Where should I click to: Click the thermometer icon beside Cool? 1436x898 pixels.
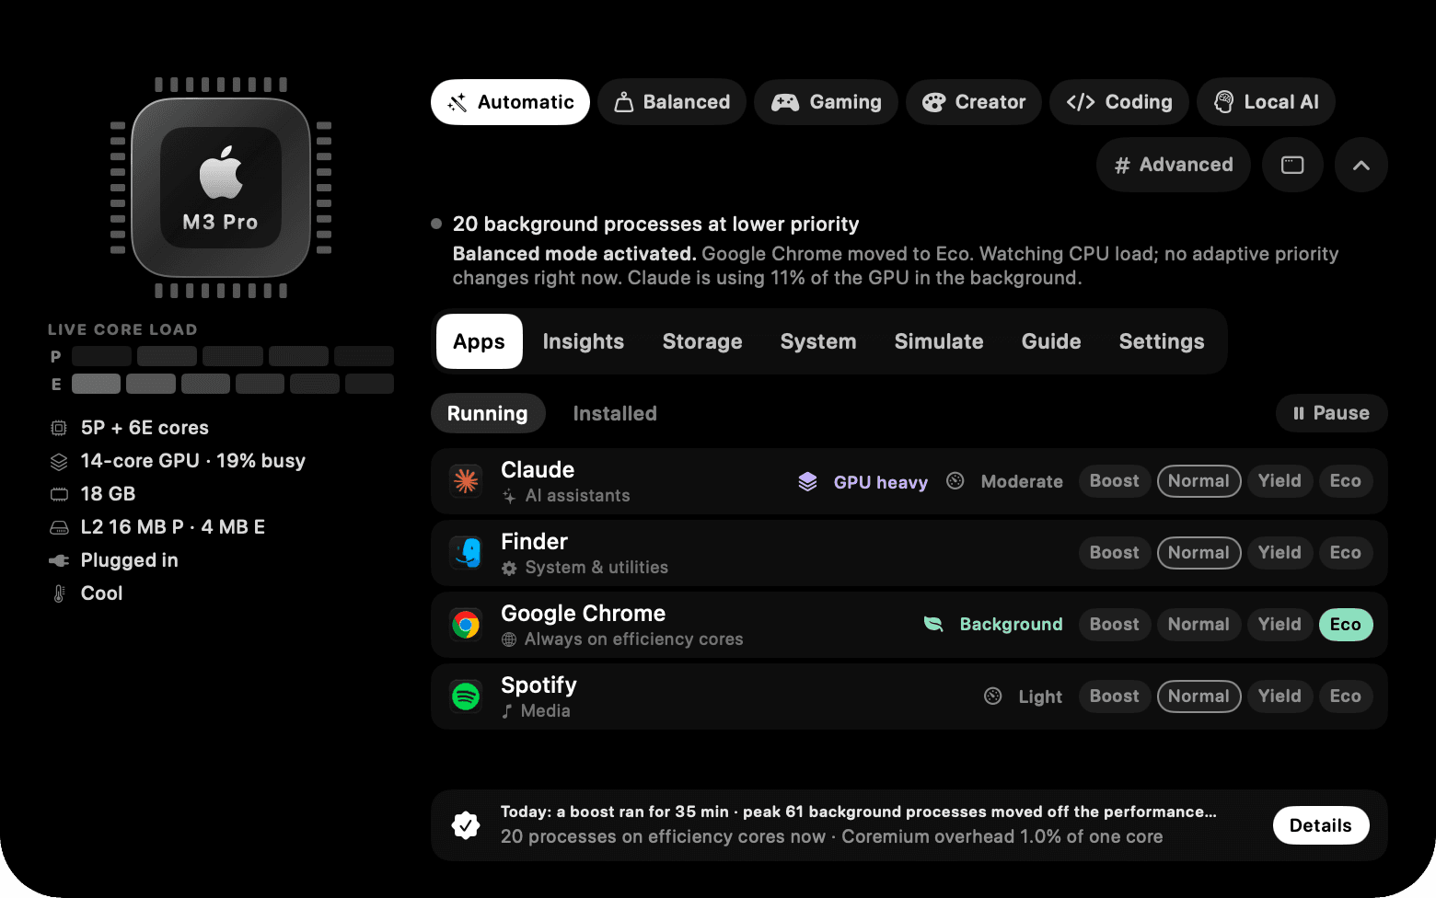[x=59, y=593]
